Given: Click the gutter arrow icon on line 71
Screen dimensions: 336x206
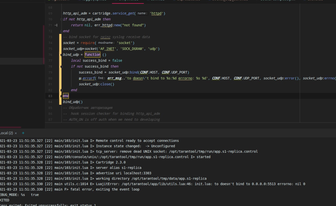Looking at the screenshot, I should (56, 25).
